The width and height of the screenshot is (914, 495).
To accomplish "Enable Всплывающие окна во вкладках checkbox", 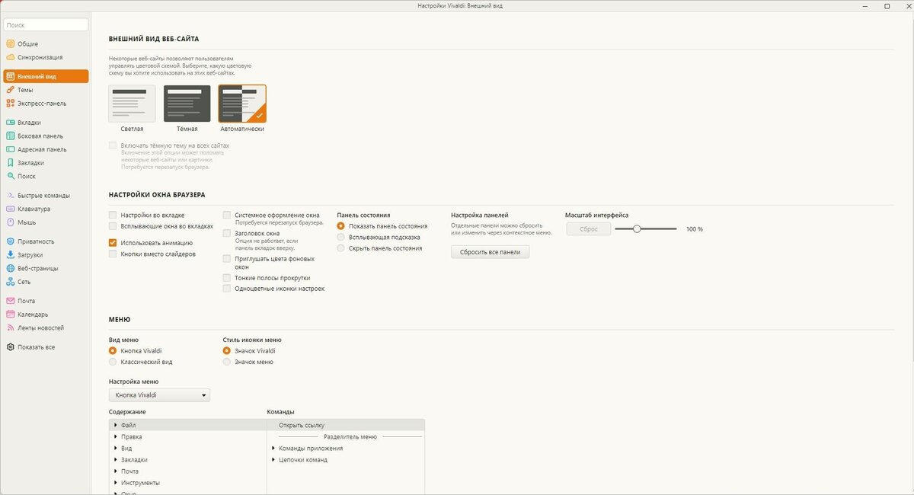I will click(113, 226).
